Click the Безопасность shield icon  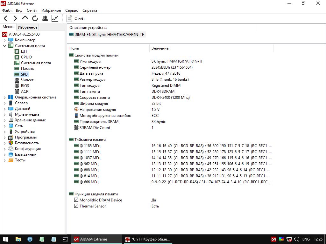click(11, 143)
